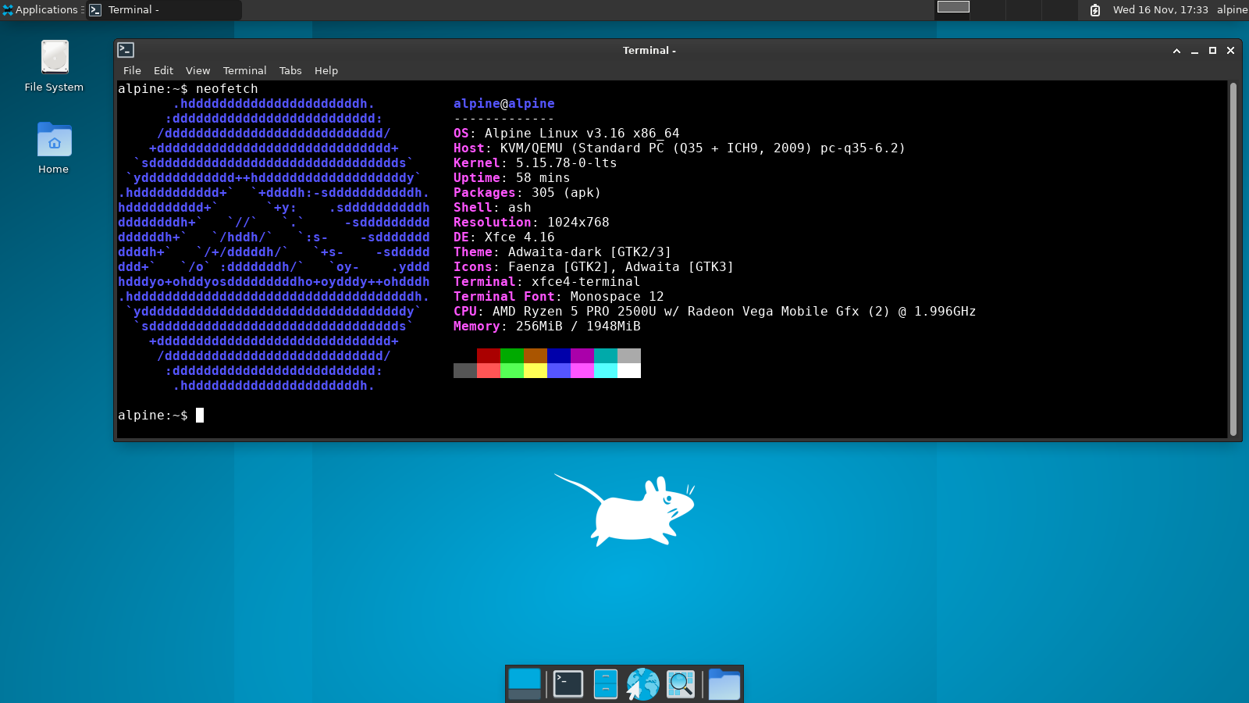
Task: Open the Terminal menu in menubar
Action: pyautogui.click(x=244, y=70)
